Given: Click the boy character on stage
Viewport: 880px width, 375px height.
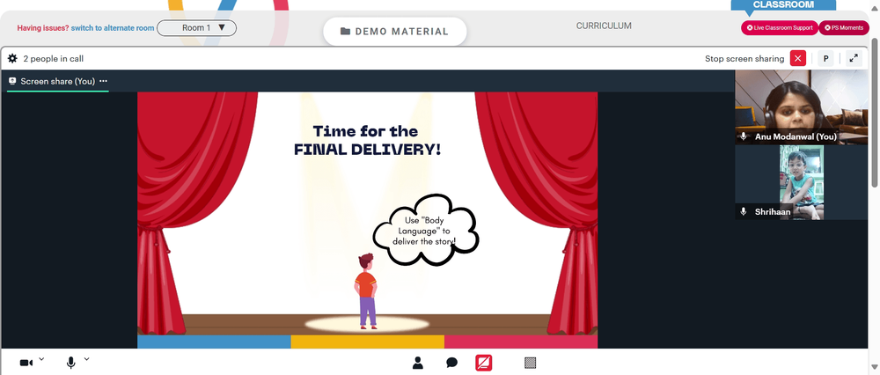Looking at the screenshot, I should (366, 290).
